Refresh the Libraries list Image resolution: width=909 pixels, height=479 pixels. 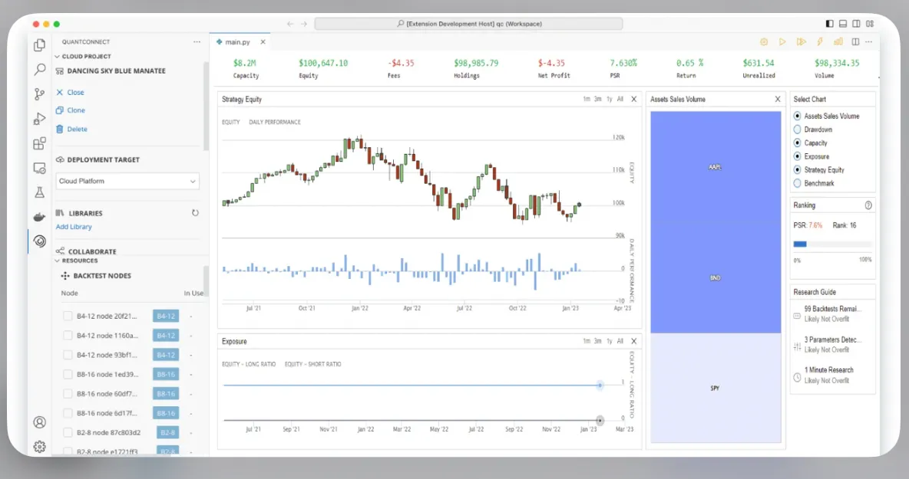196,213
